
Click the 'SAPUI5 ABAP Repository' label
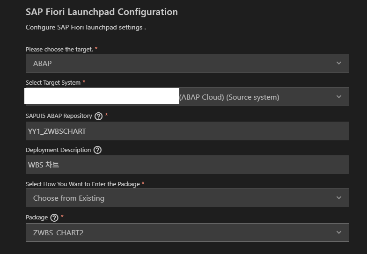click(x=59, y=116)
